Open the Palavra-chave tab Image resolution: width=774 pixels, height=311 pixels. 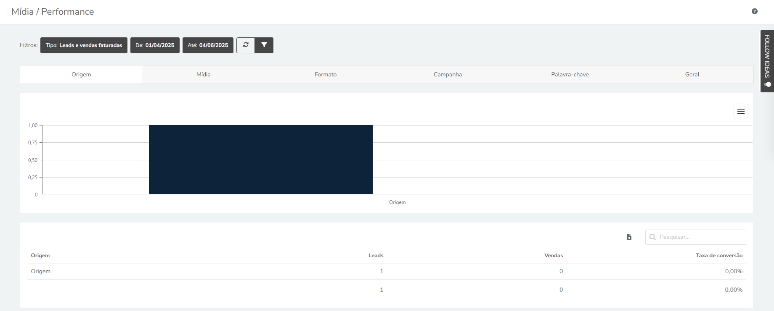(570, 74)
